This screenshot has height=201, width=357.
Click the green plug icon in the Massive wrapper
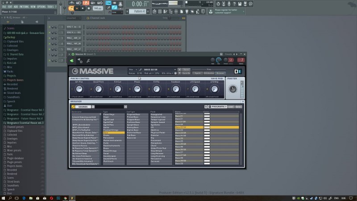tap(72, 61)
